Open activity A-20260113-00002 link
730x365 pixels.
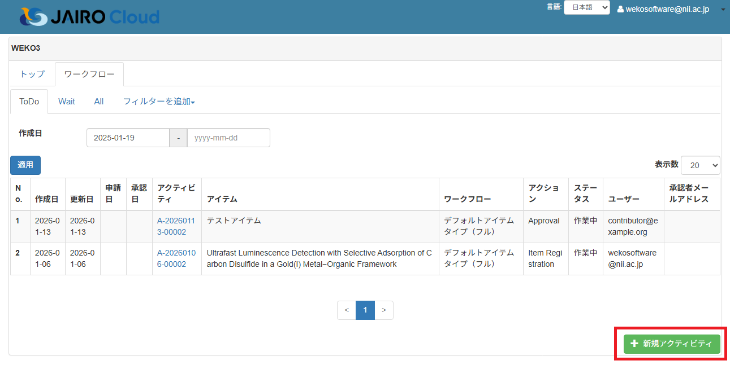click(176, 226)
